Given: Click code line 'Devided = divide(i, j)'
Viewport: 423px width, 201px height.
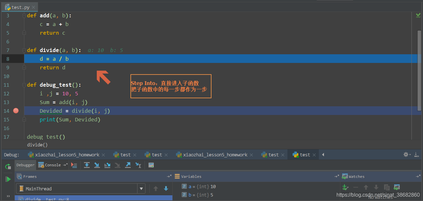Looking at the screenshot, I should (75, 111).
